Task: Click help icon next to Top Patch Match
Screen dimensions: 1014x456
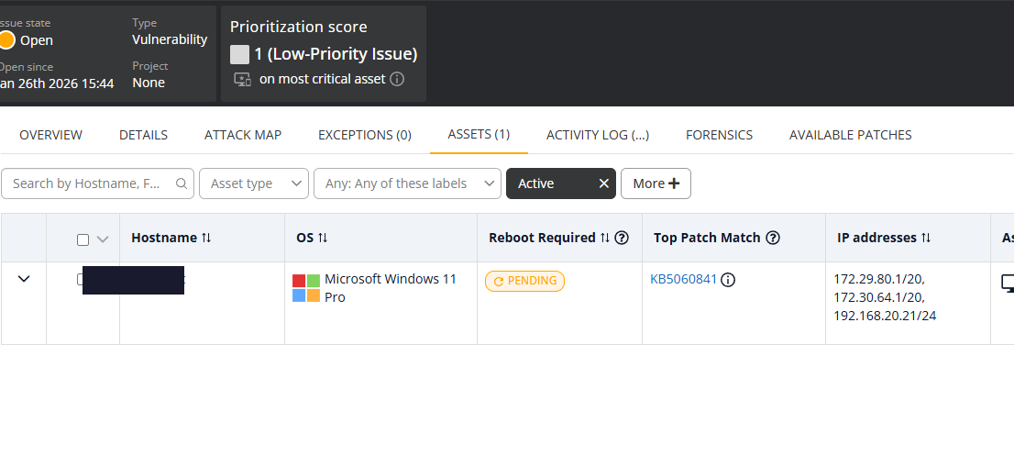Action: point(773,238)
